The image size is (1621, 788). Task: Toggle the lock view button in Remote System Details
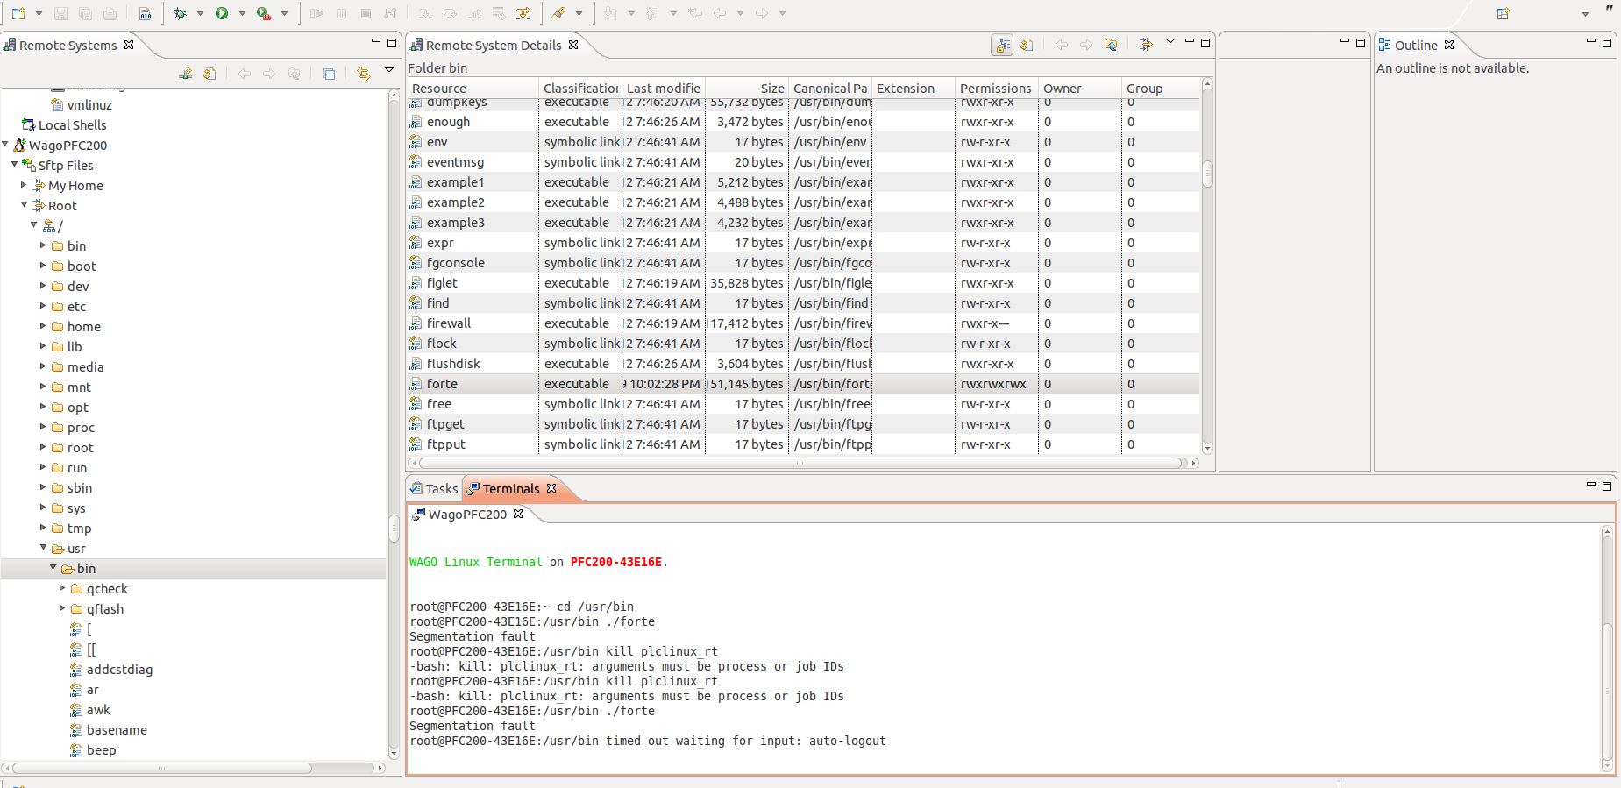tap(1002, 45)
